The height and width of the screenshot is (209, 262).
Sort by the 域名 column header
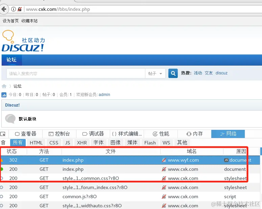(192, 151)
